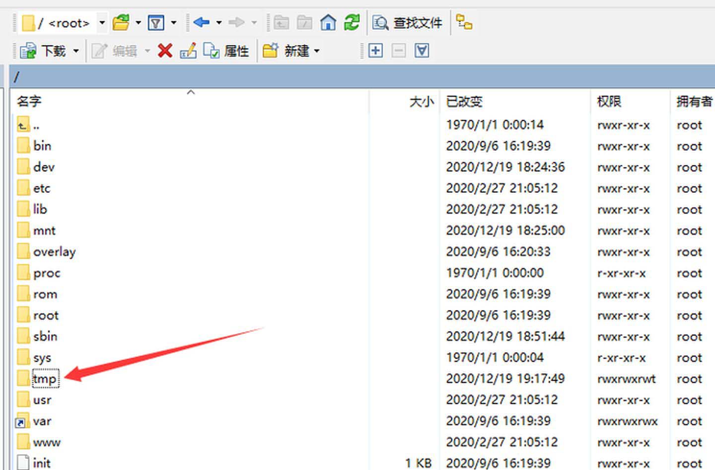Open the <root> path dropdown
This screenshot has height=470, width=715.
tap(102, 23)
